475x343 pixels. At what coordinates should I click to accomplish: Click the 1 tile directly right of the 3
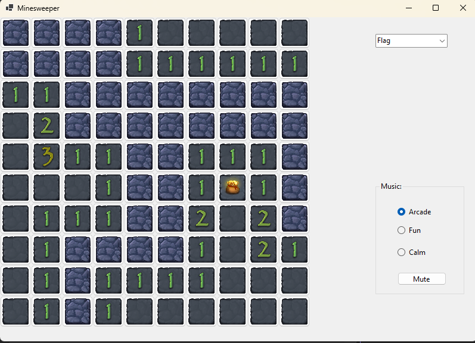point(77,157)
